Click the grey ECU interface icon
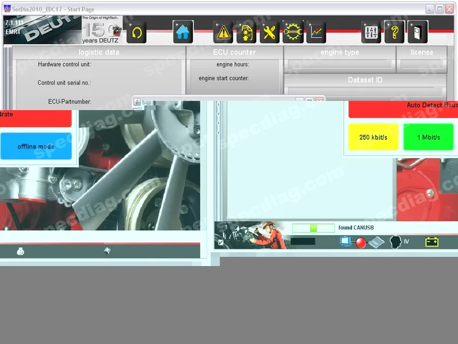458x344 pixels. pyautogui.click(x=377, y=242)
